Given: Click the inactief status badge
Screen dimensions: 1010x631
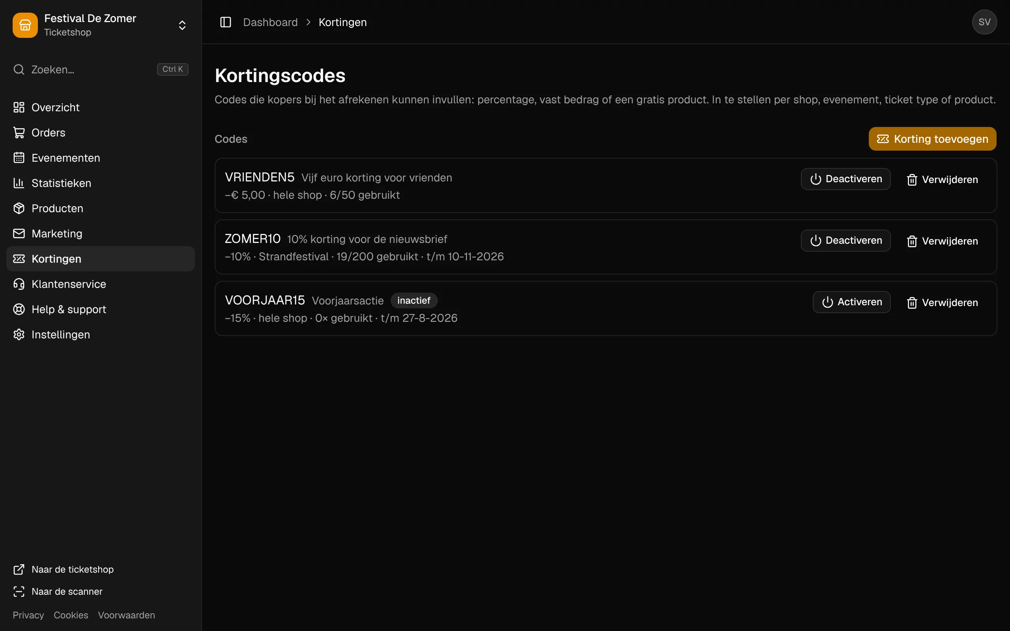Looking at the screenshot, I should point(413,301).
